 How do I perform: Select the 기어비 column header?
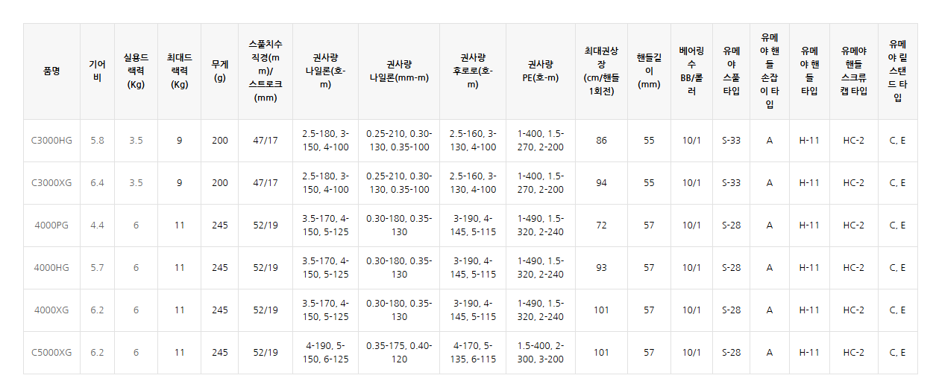tap(97, 71)
